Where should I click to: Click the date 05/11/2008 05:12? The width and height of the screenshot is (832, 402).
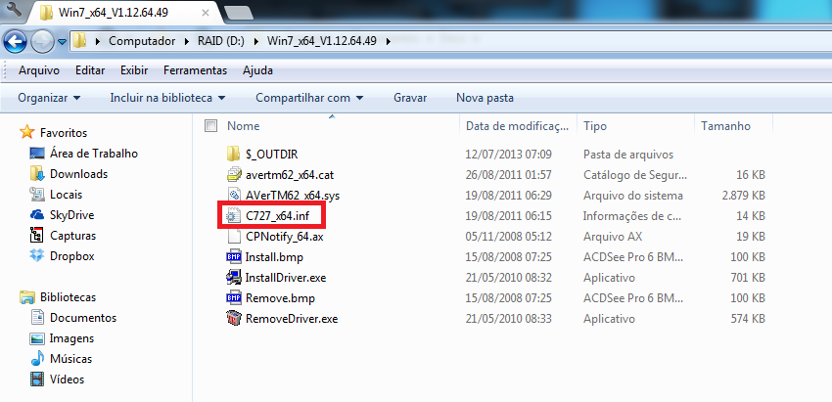[508, 237]
